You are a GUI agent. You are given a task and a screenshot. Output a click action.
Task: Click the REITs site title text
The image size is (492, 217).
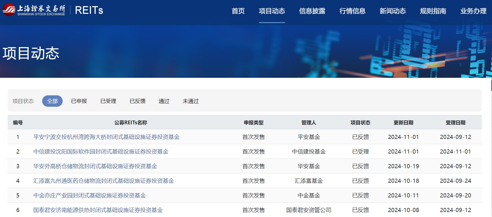(89, 10)
